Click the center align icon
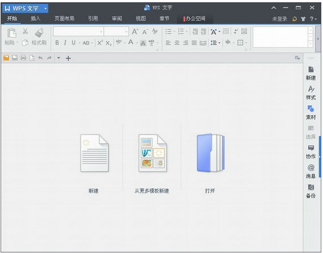Viewport: 323px width, 253px height. [x=177, y=43]
